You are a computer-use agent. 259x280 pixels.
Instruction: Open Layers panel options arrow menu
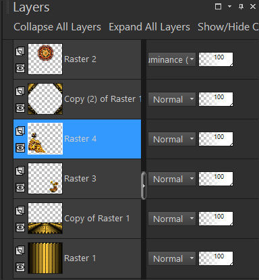(229, 7)
